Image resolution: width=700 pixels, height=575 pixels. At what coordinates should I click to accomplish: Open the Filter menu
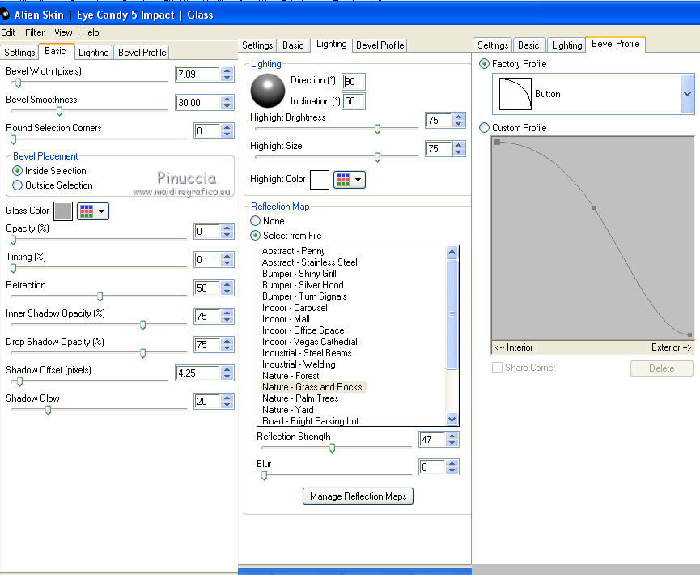35,32
